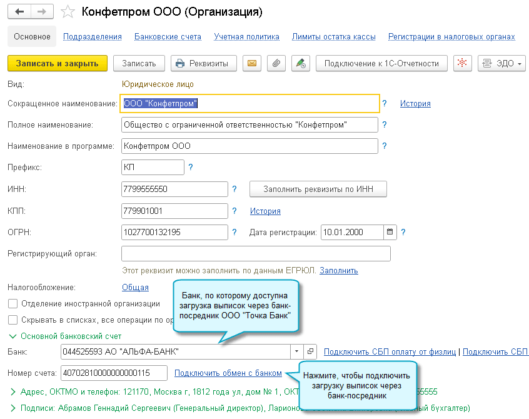Screen dimensions: 529x419
Task: Show help for КПП field
Action: 234,211
